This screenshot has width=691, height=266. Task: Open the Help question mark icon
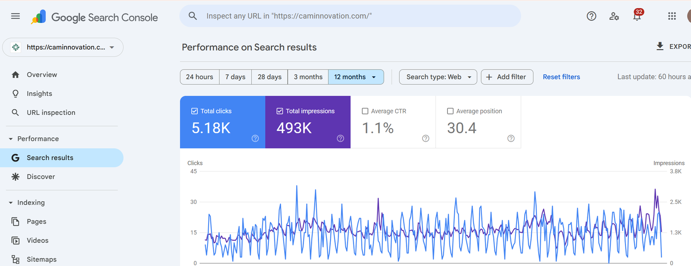pos(591,16)
